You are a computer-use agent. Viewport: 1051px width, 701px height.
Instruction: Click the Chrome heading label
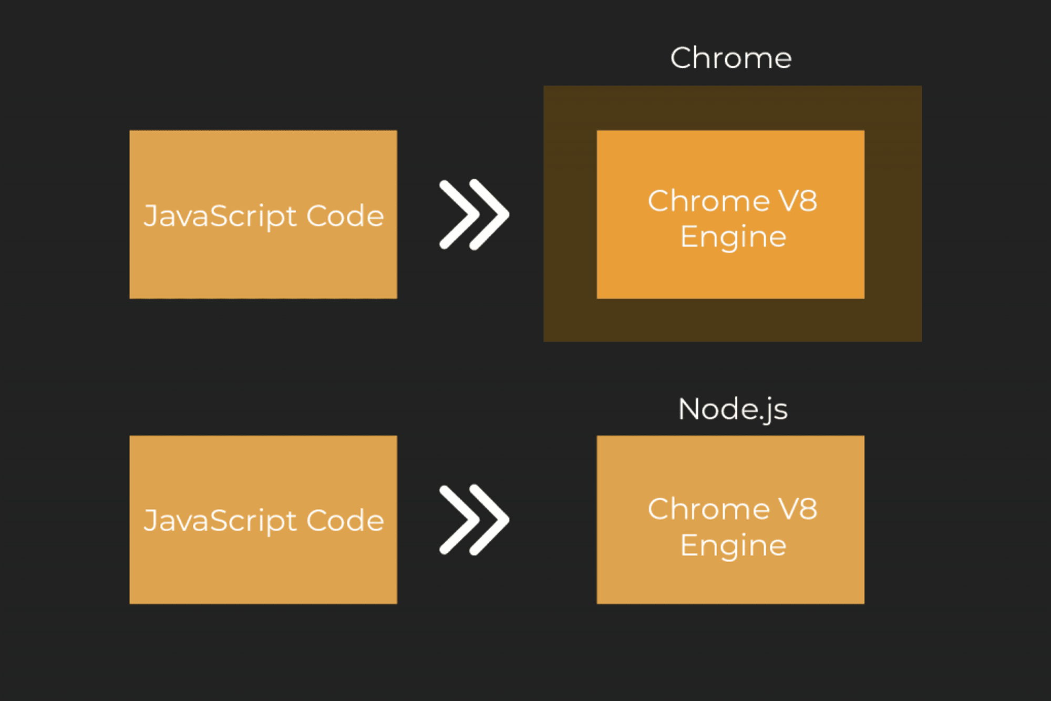(x=730, y=58)
